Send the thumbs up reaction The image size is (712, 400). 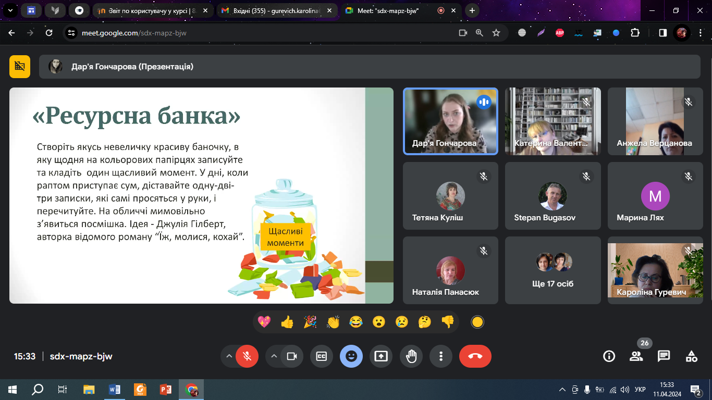tap(287, 322)
